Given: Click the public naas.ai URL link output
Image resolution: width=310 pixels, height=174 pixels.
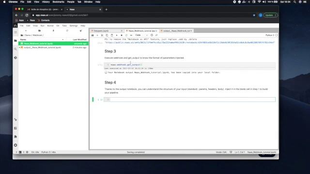Looking at the screenshot, I should point(189,43).
